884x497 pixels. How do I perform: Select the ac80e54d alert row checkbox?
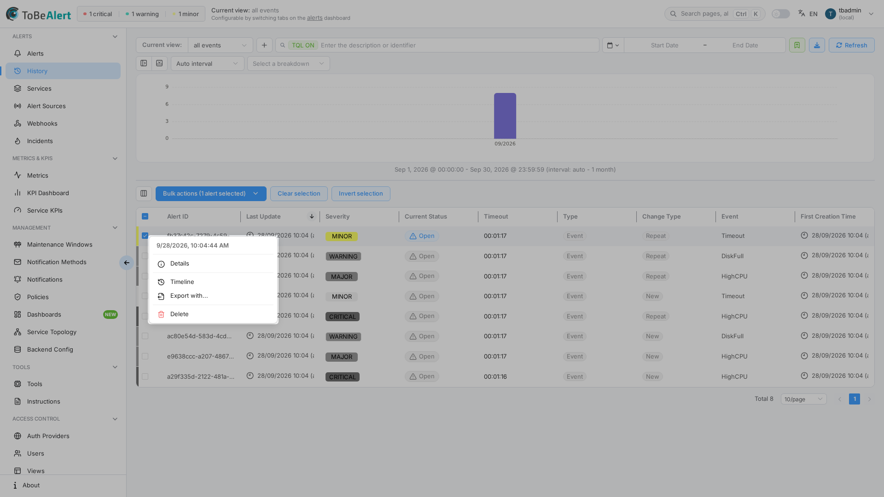click(145, 336)
